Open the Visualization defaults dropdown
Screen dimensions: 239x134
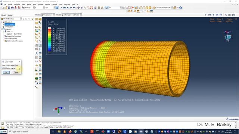coord(164,7)
